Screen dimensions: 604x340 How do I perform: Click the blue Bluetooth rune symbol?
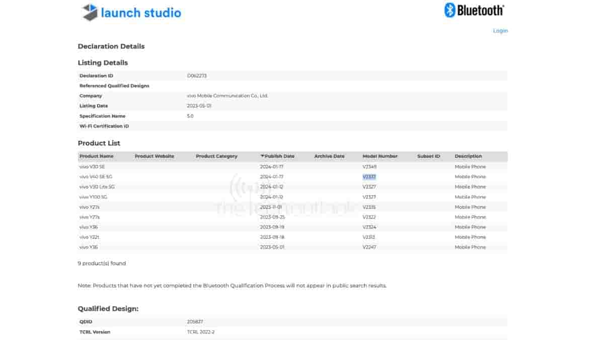click(449, 10)
